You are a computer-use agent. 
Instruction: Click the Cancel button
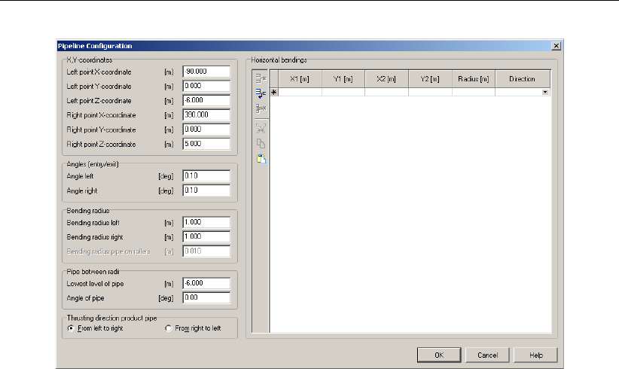tap(487, 355)
